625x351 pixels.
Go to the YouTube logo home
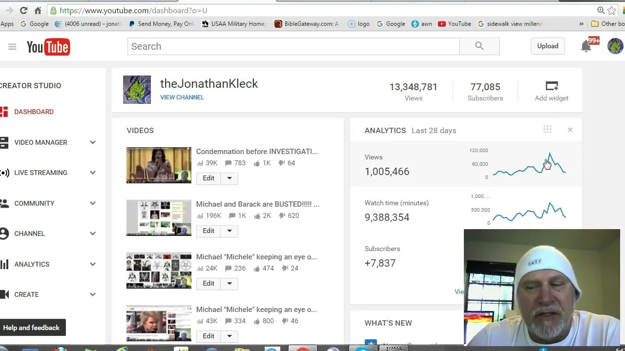point(48,47)
